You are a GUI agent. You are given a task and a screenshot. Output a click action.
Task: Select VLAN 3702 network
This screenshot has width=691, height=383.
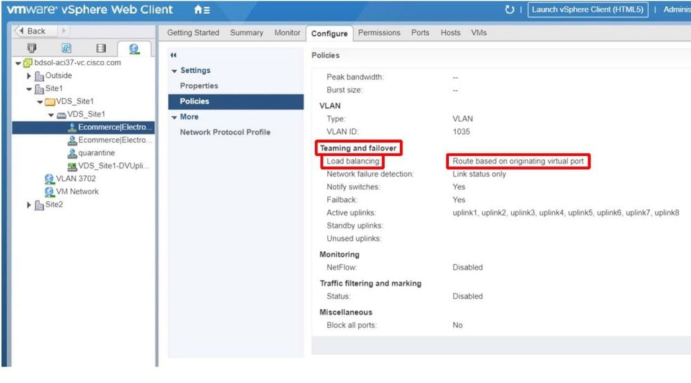coord(75,179)
